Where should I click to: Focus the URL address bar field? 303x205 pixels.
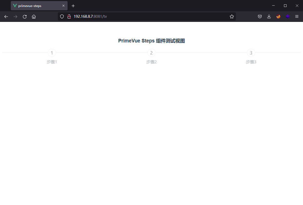point(149,17)
